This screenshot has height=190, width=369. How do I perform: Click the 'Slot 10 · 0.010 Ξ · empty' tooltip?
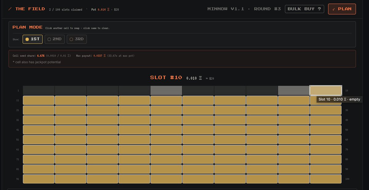pos(339,99)
